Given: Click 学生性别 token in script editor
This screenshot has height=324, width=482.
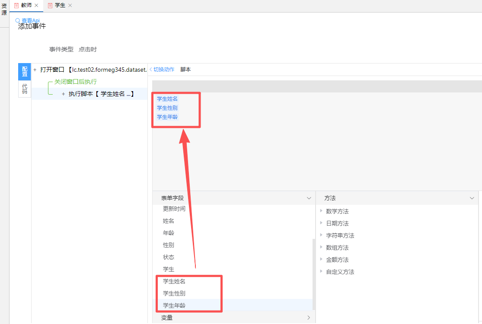Looking at the screenshot, I should [167, 108].
